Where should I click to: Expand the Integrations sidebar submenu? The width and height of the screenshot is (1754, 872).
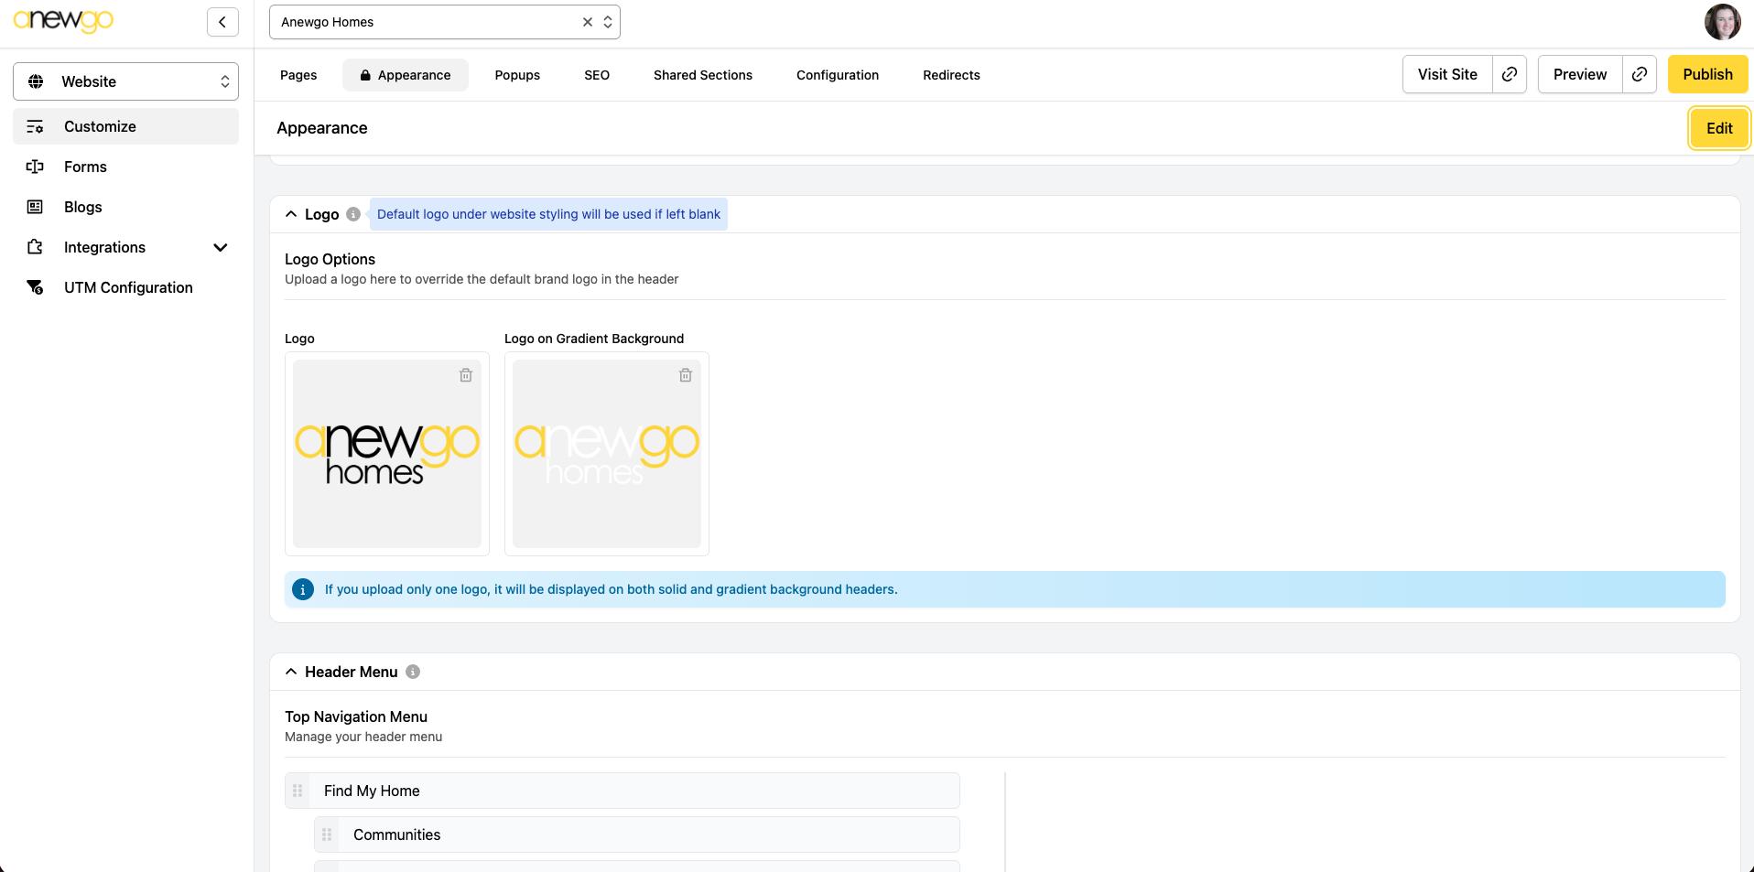pos(220,247)
